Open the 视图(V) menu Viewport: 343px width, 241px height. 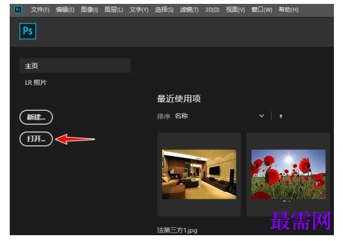(x=235, y=10)
